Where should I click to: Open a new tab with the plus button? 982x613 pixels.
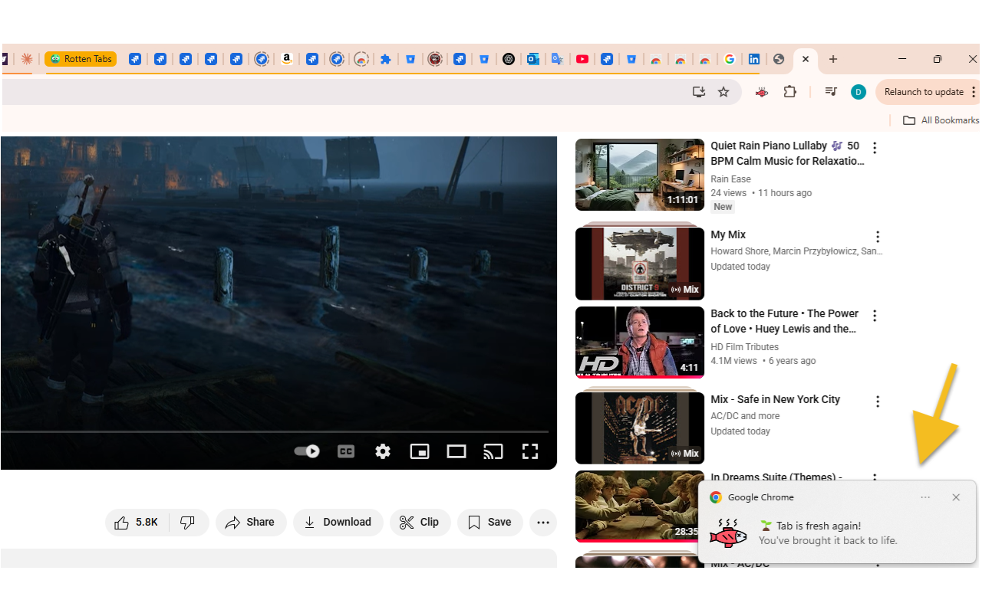[x=833, y=59]
